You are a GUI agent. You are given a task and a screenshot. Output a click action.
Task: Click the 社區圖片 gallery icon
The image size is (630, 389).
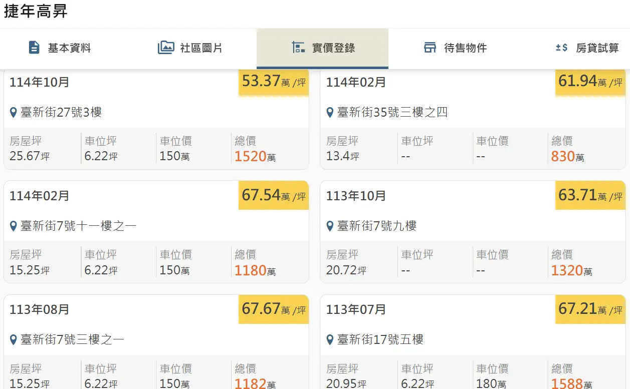166,48
